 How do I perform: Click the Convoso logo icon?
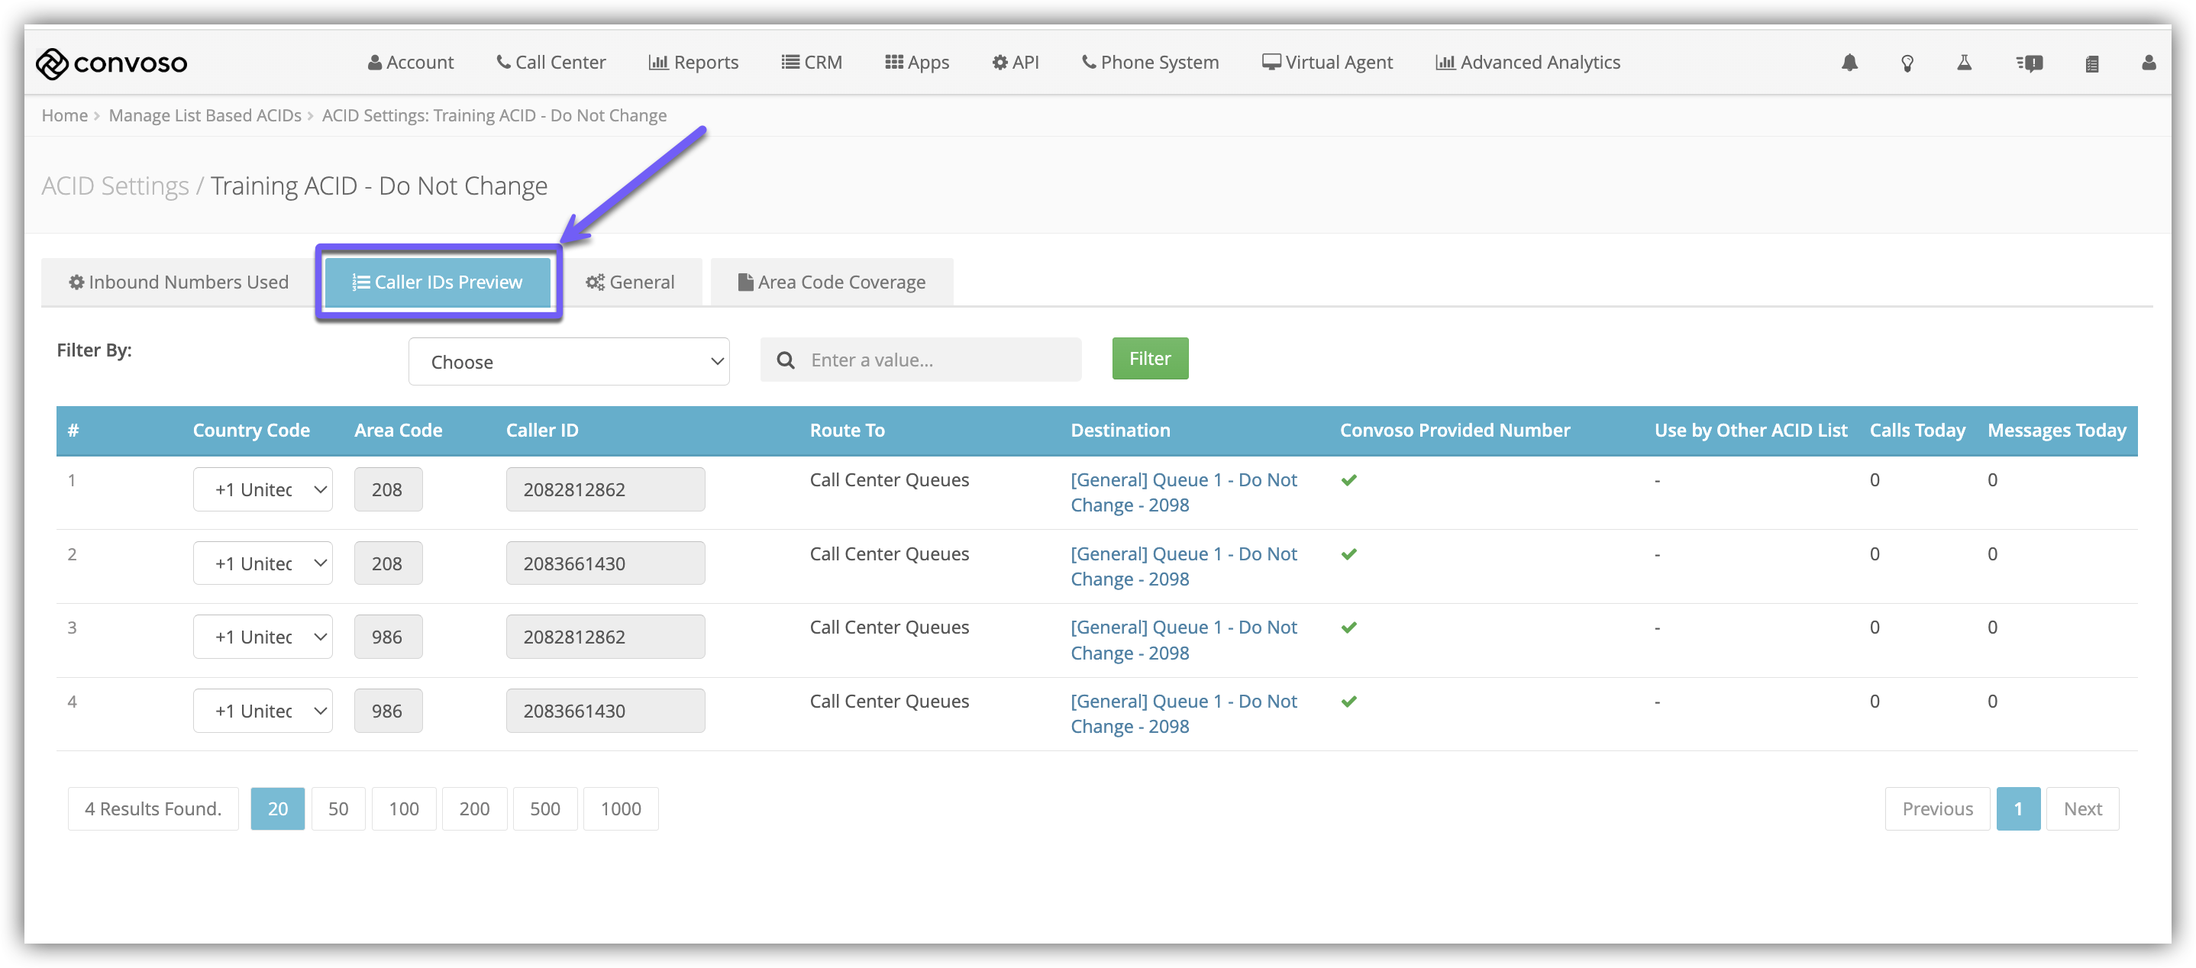click(x=51, y=63)
